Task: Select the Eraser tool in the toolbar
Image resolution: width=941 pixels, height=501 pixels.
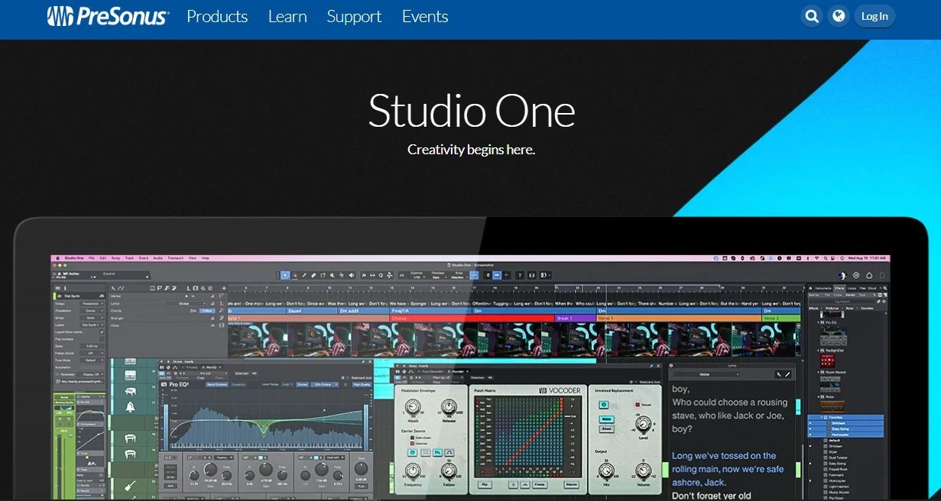Action: [313, 273]
